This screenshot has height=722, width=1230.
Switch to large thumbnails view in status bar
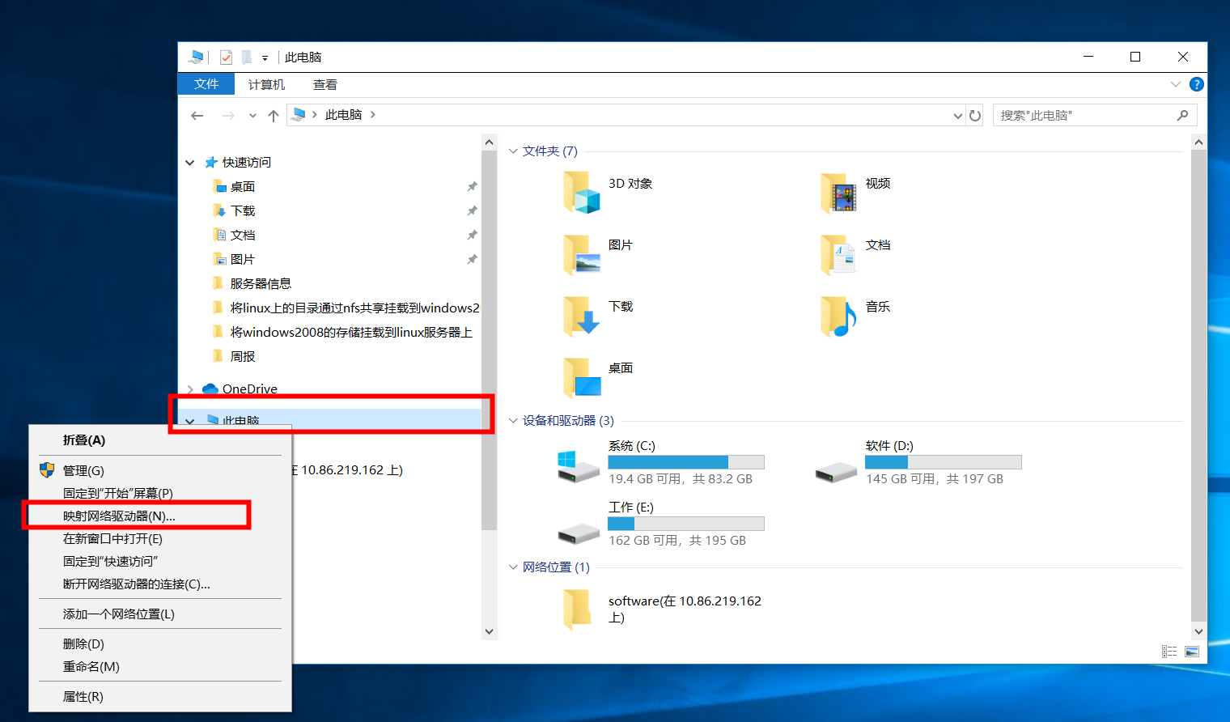pyautogui.click(x=1191, y=651)
